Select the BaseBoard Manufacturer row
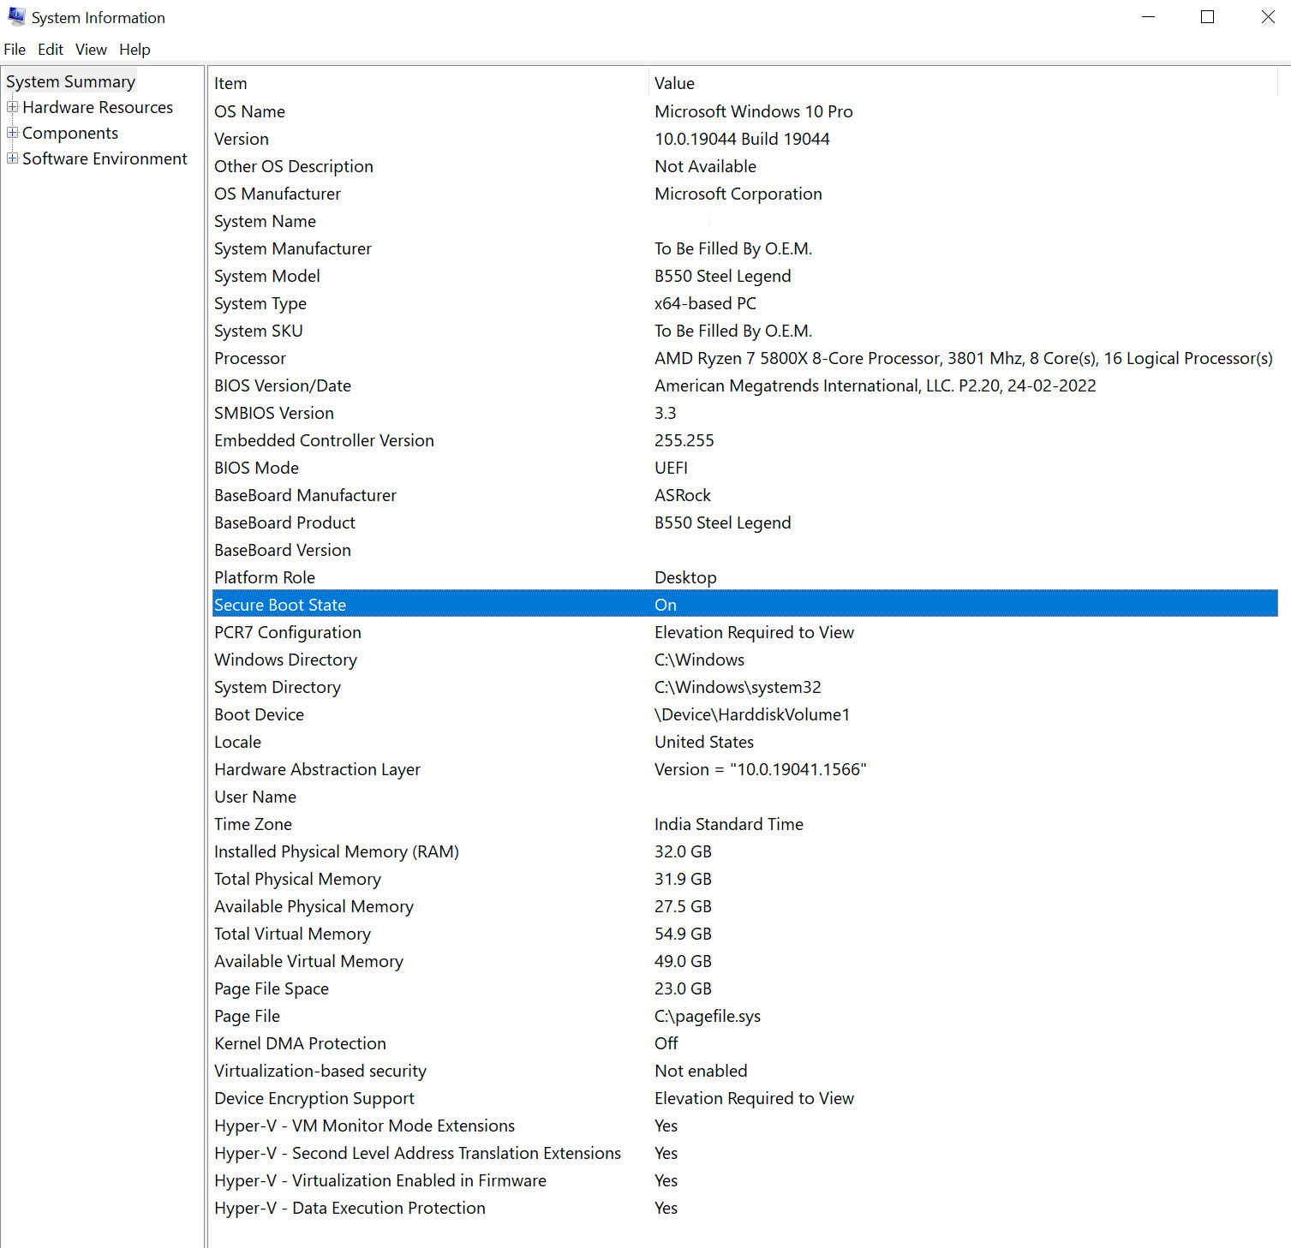This screenshot has width=1291, height=1248. [744, 495]
